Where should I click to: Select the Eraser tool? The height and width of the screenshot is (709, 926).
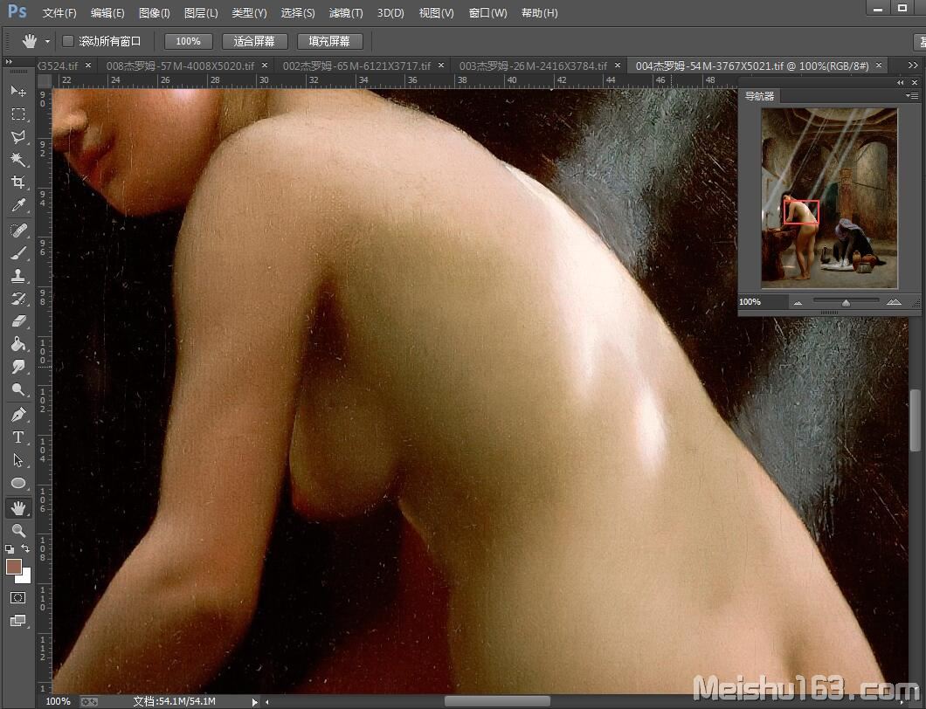click(18, 321)
